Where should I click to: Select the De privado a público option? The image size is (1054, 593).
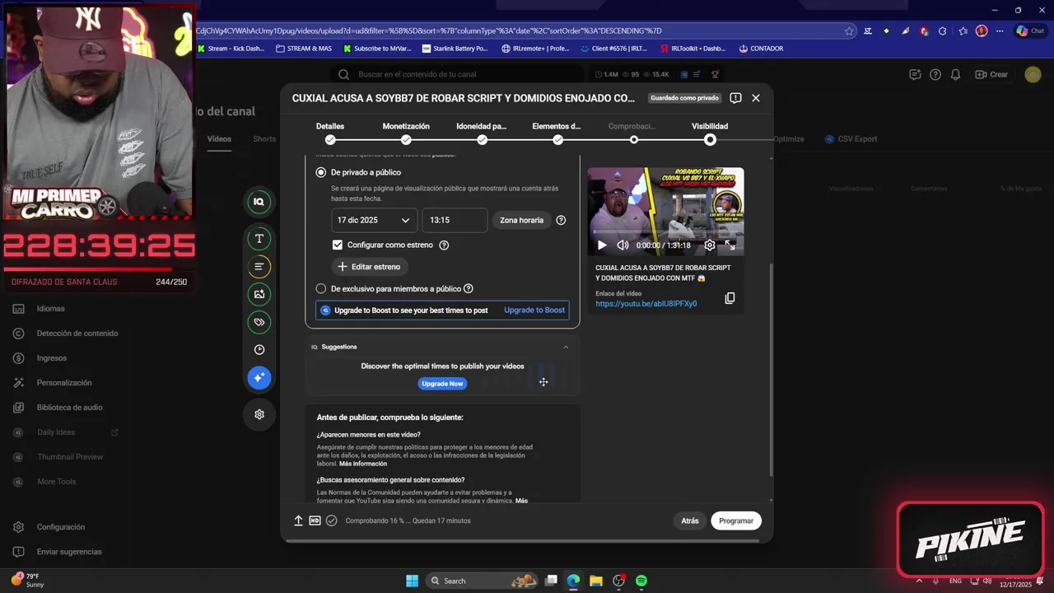click(321, 172)
